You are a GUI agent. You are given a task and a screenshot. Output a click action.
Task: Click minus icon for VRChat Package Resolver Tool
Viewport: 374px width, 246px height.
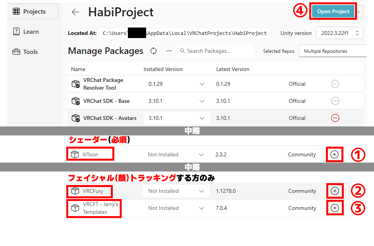(x=335, y=84)
